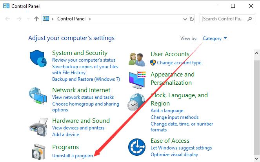Click the Hardware and Sound printer icon
The image size is (260, 162).
click(x=38, y=127)
